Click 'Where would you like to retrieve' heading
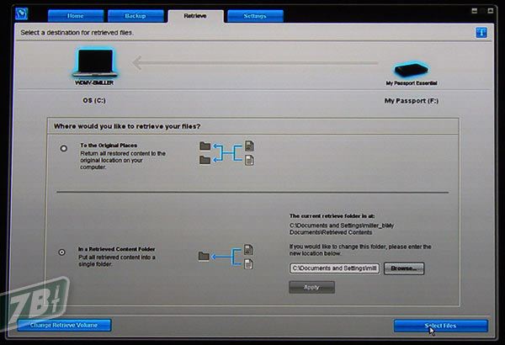The width and height of the screenshot is (505, 345). click(x=127, y=126)
